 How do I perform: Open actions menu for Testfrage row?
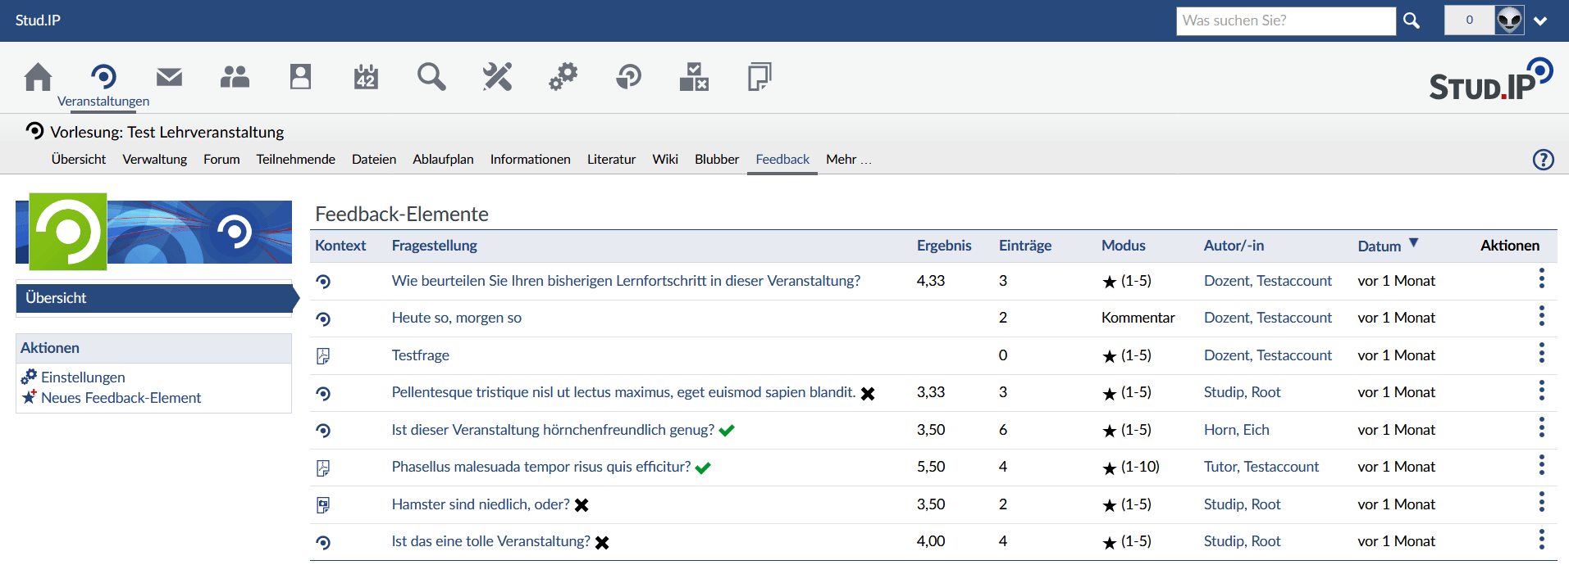click(x=1541, y=354)
